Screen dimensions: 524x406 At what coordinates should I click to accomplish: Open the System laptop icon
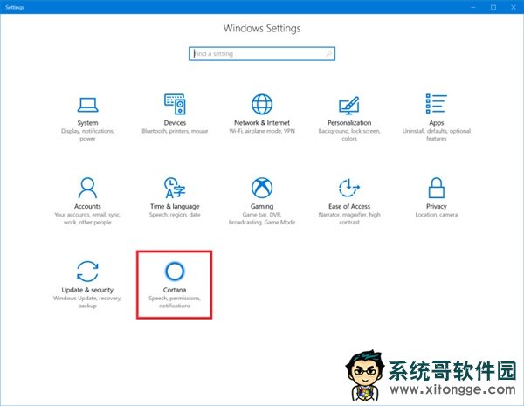click(x=87, y=105)
